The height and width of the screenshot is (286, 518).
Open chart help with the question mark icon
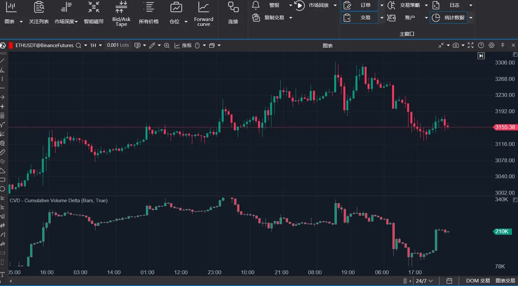pos(481,45)
